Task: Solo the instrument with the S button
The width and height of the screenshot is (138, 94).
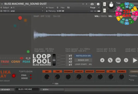Action: point(104,4)
